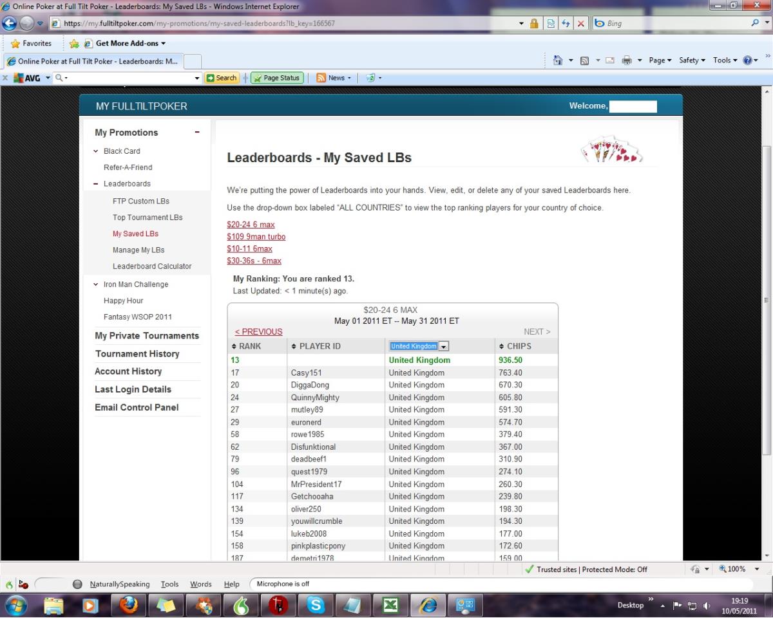
Task: Click the Read Mail envelope icon
Action: (609, 60)
